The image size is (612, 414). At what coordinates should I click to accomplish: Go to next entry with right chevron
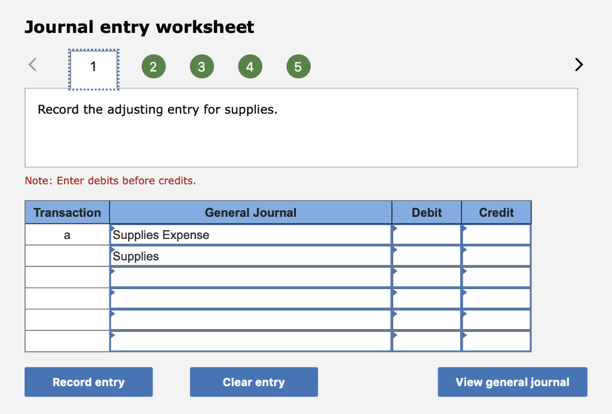(579, 65)
